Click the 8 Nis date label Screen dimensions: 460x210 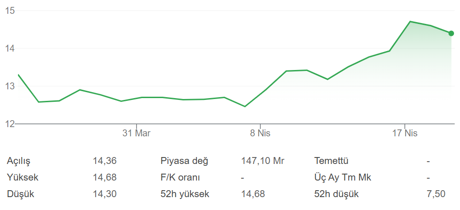pos(260,134)
